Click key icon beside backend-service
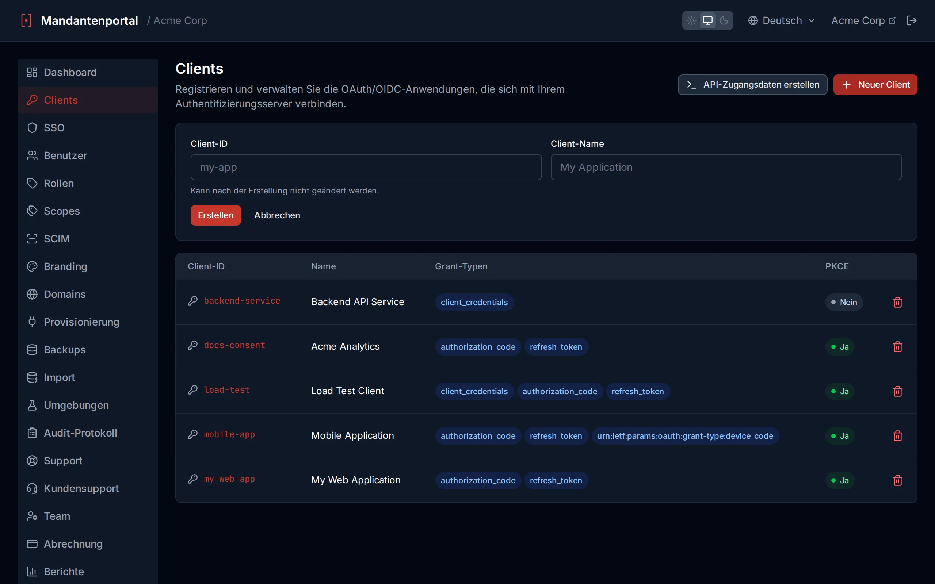 tap(193, 301)
